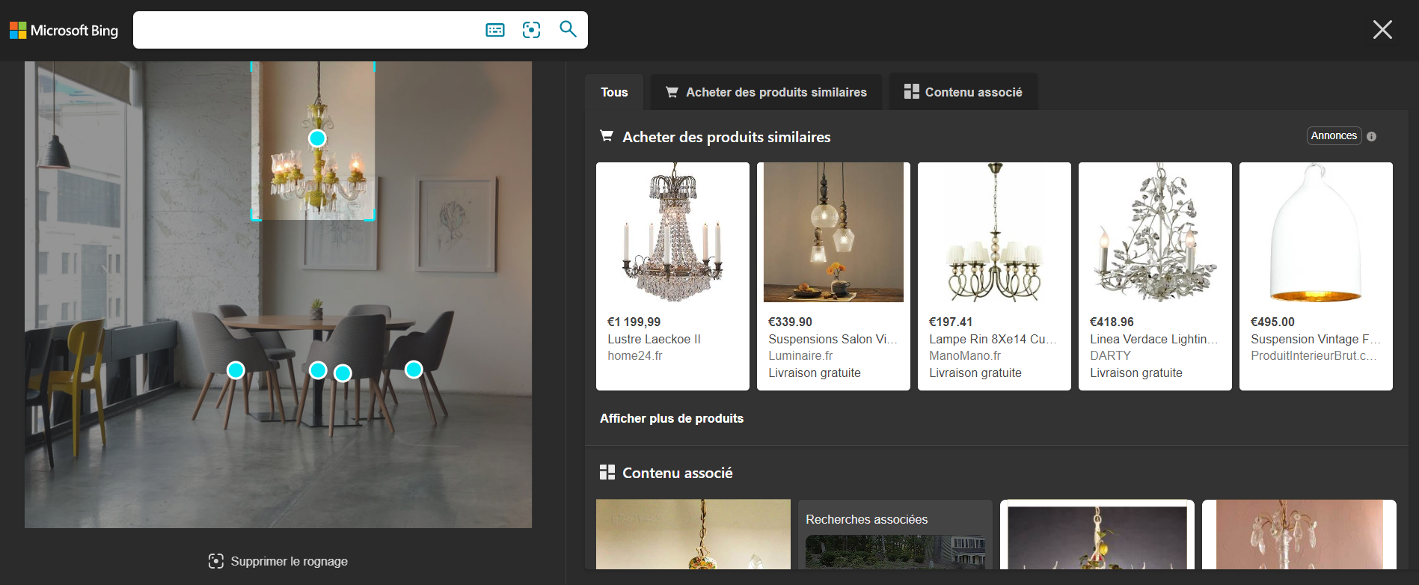The height and width of the screenshot is (585, 1419).
Task: Open the first related content chandelier image
Action: 693,534
